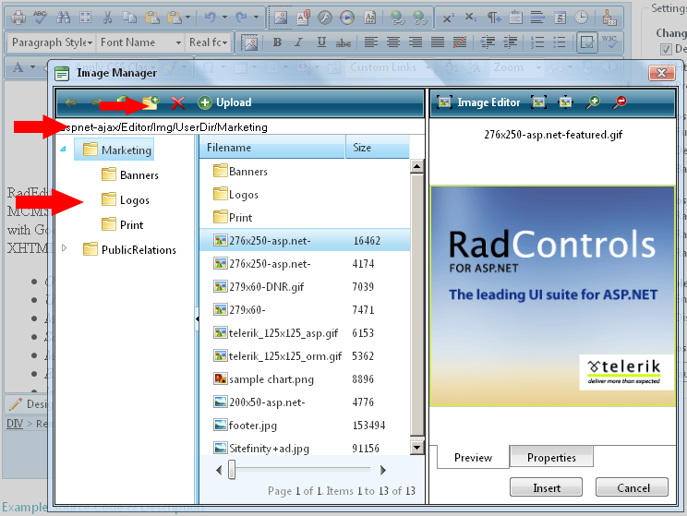Toggle Underline formatting in editor
This screenshot has height=516, width=687.
pos(321,42)
